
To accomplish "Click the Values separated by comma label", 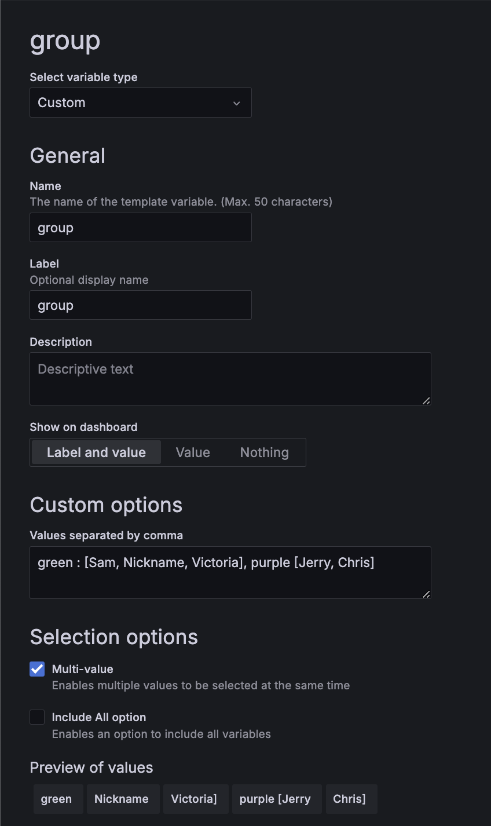I will (107, 535).
